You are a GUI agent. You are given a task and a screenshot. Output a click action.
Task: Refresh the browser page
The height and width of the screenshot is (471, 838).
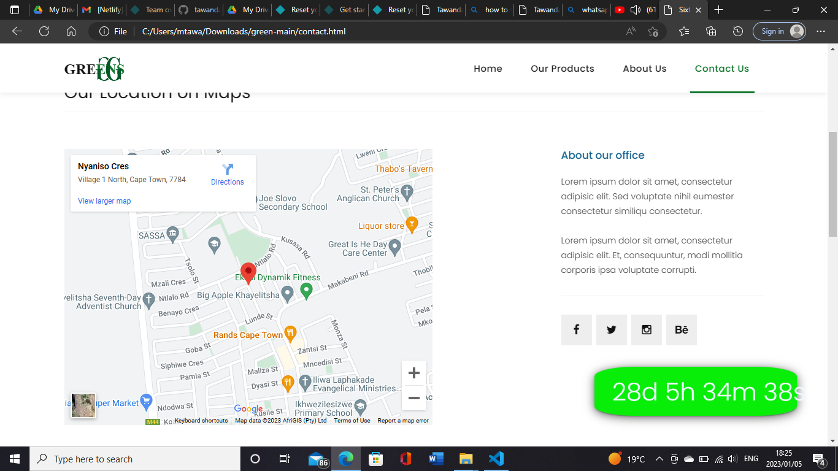pos(44,31)
